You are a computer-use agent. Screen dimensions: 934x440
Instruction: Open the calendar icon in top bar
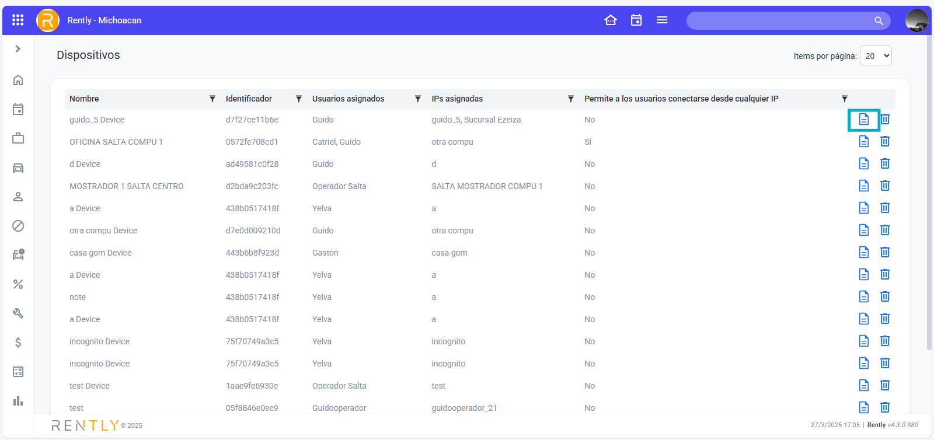(x=636, y=20)
